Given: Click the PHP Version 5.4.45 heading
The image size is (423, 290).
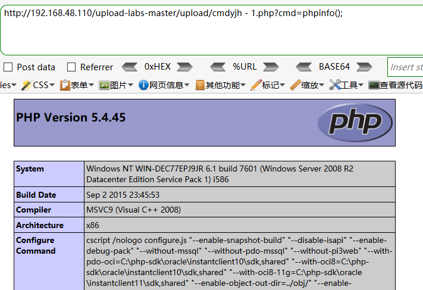Looking at the screenshot, I should click(71, 117).
